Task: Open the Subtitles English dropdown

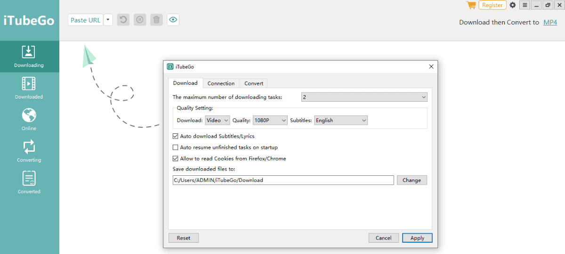Action: (341, 120)
